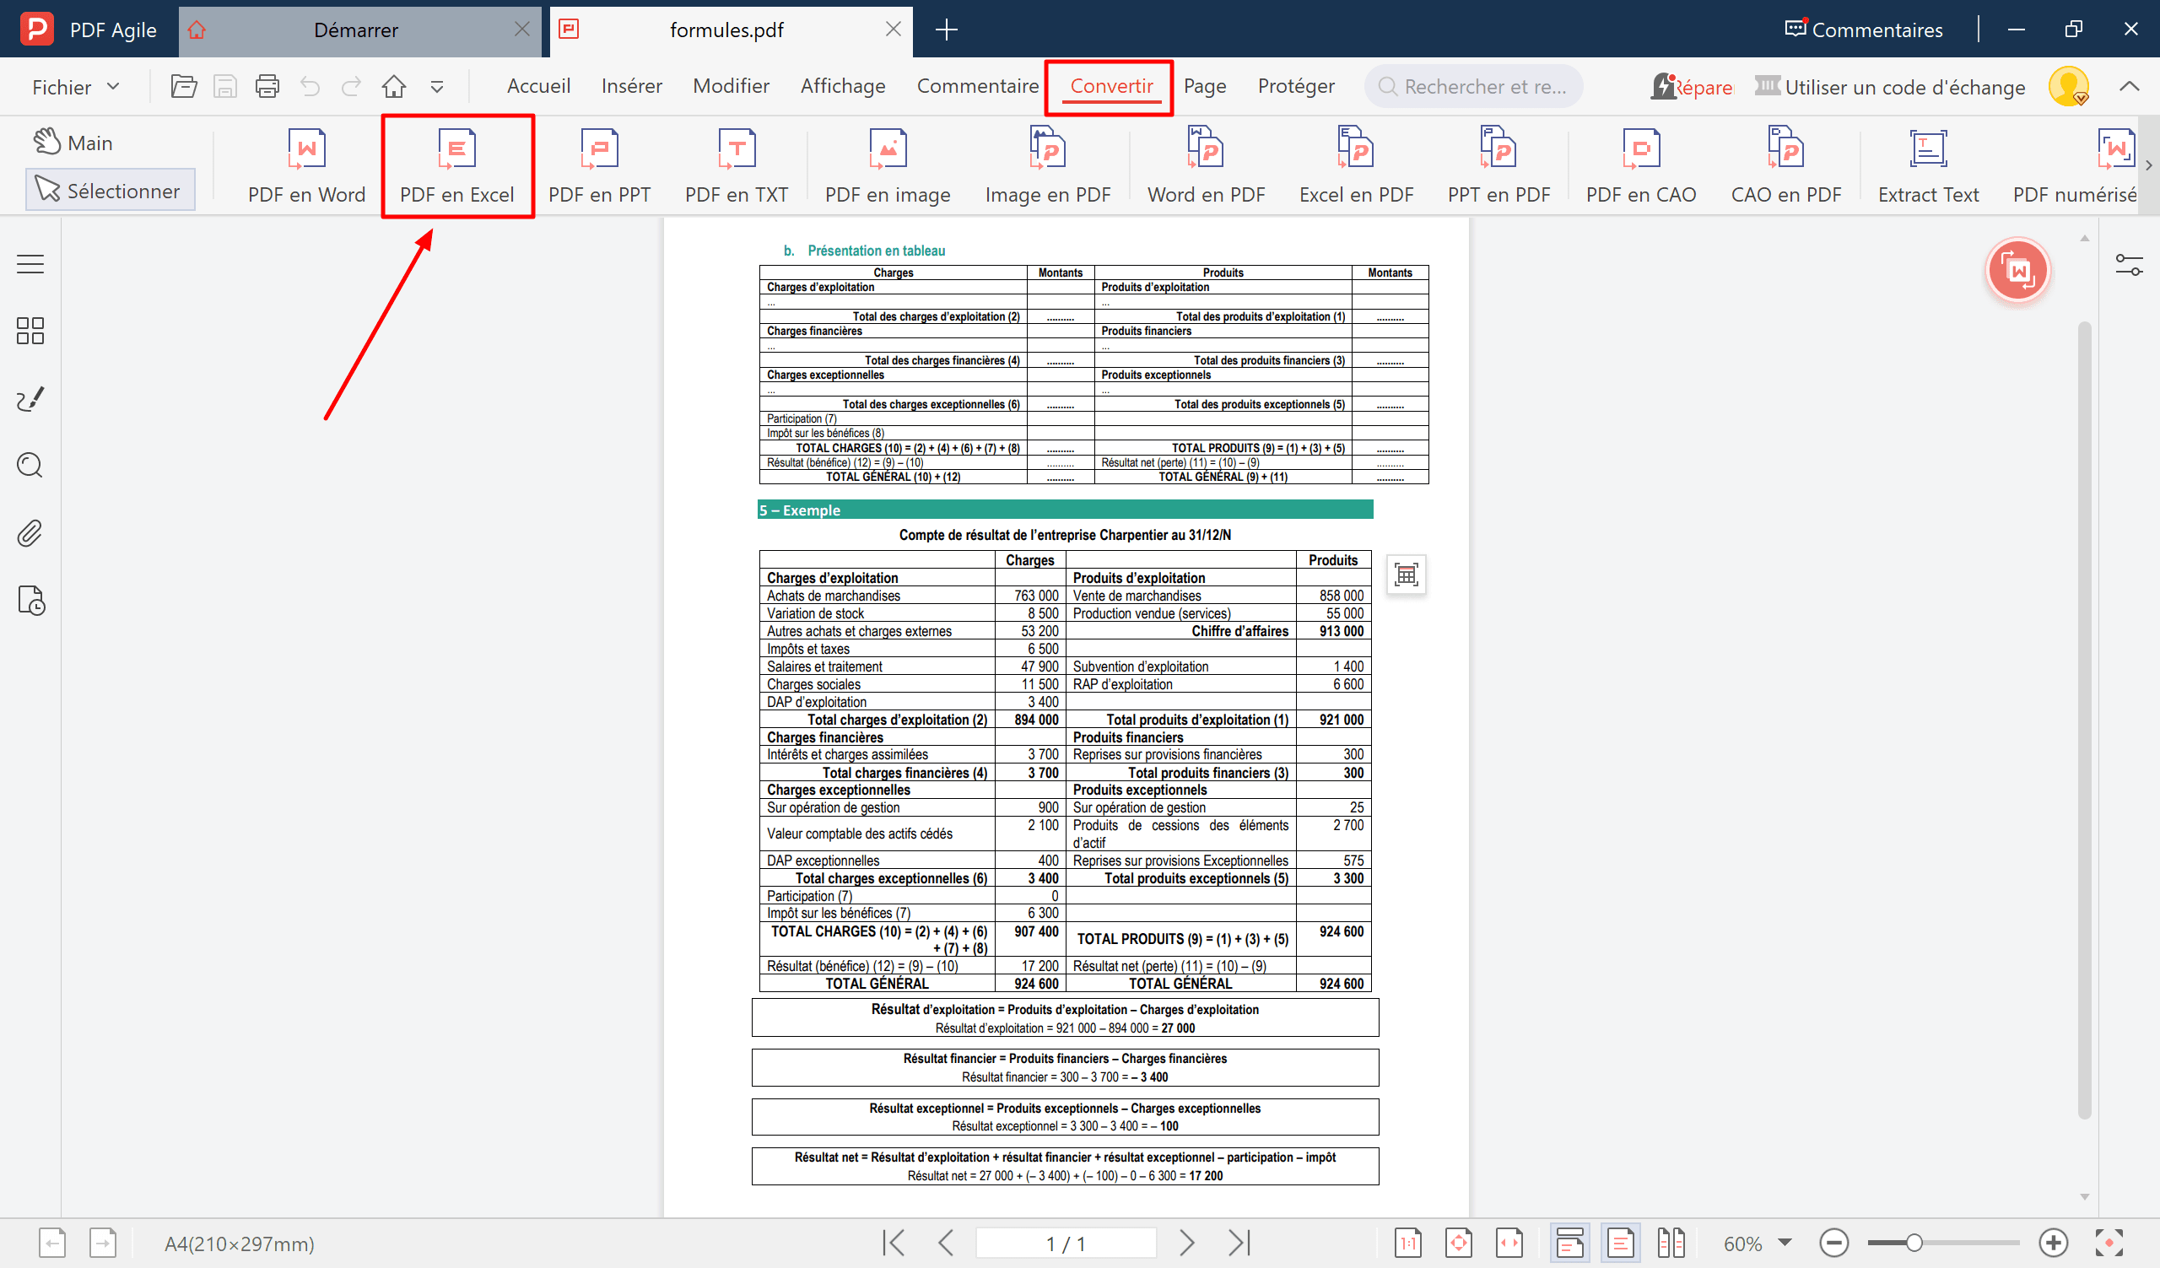2160x1268 pixels.
Task: Open the Modifier tab
Action: coord(732,86)
